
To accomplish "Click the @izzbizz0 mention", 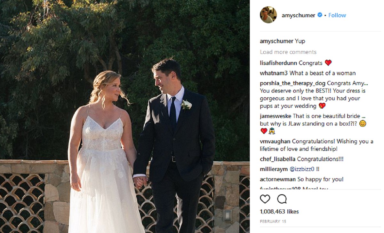I will click(x=302, y=169).
